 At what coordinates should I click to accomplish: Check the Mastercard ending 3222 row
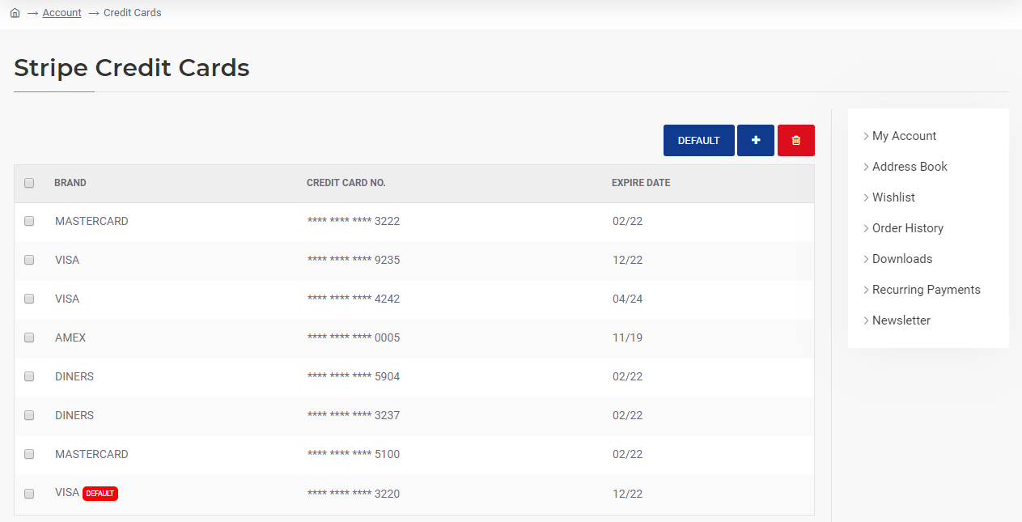(x=29, y=221)
